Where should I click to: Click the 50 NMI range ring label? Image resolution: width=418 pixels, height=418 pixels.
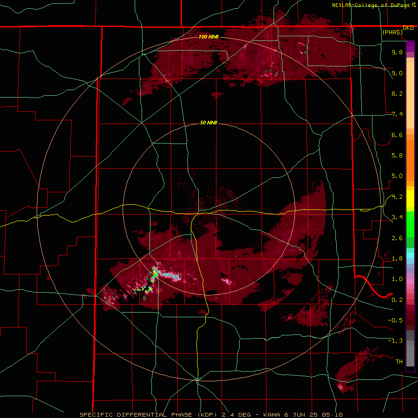(209, 123)
